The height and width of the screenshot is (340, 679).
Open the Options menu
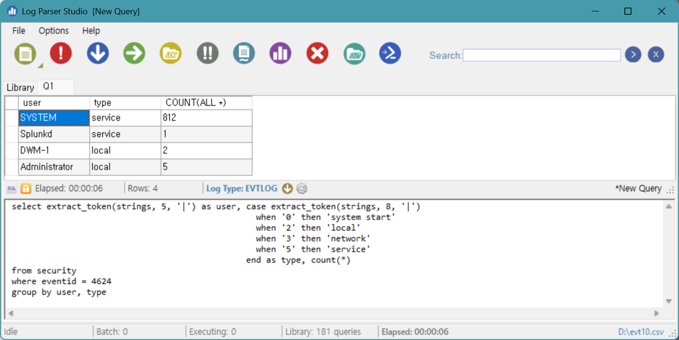[x=54, y=31]
